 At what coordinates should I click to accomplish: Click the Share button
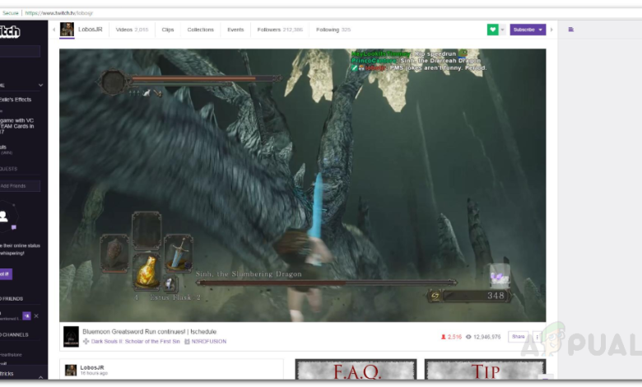(518, 337)
